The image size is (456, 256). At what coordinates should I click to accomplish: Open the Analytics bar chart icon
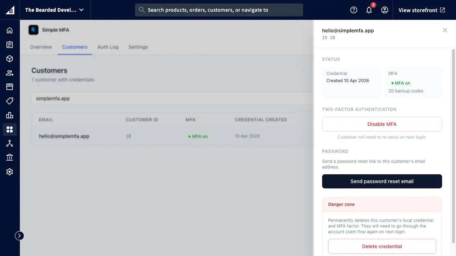(10, 115)
